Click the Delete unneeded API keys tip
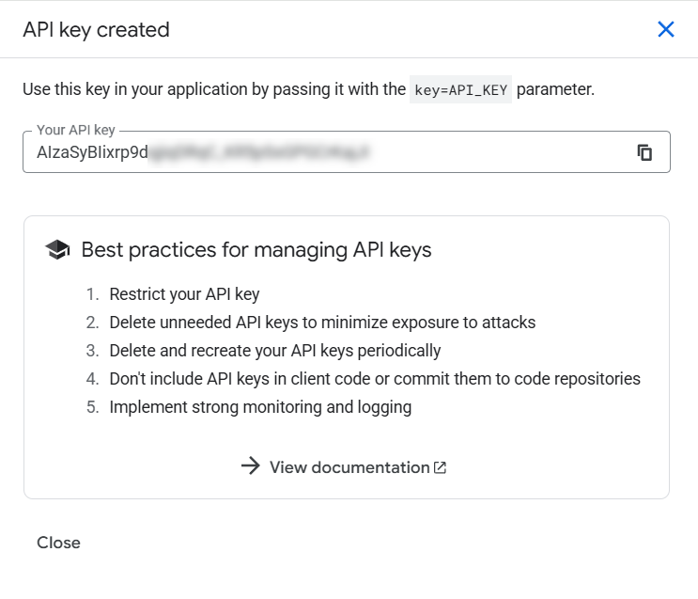 pyautogui.click(x=322, y=323)
